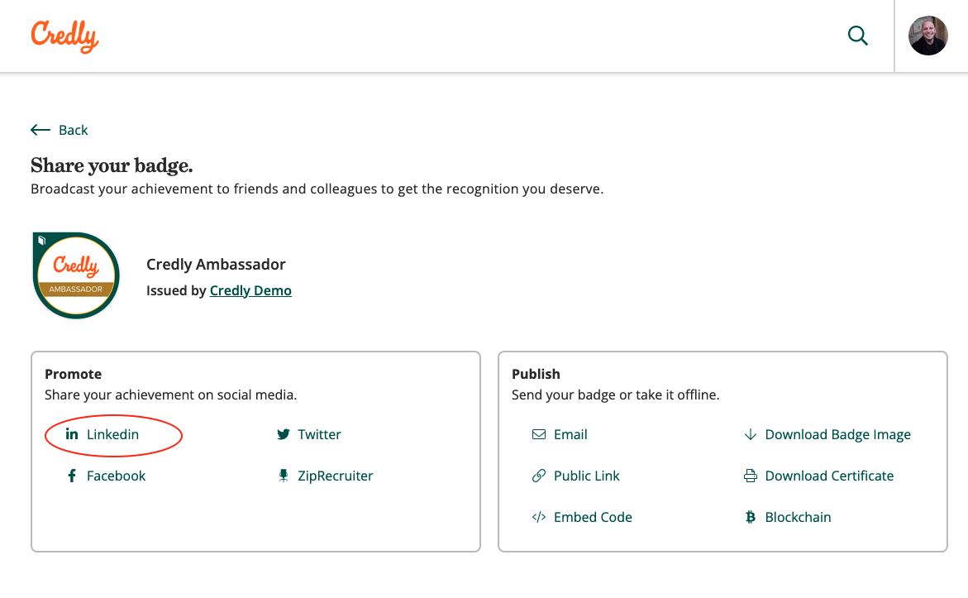This screenshot has width=968, height=598.
Task: Share badge via Linkedin text link
Action: tap(112, 434)
